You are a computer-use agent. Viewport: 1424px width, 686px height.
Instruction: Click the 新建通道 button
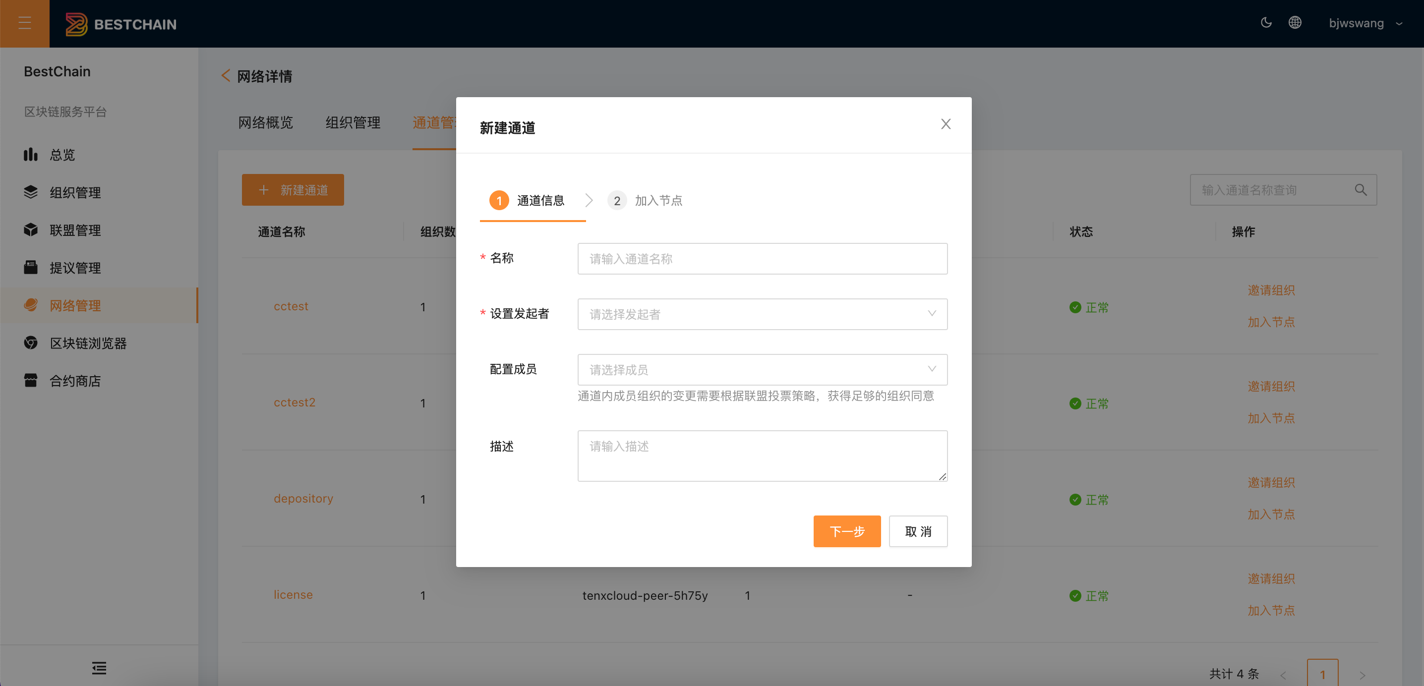click(x=293, y=190)
